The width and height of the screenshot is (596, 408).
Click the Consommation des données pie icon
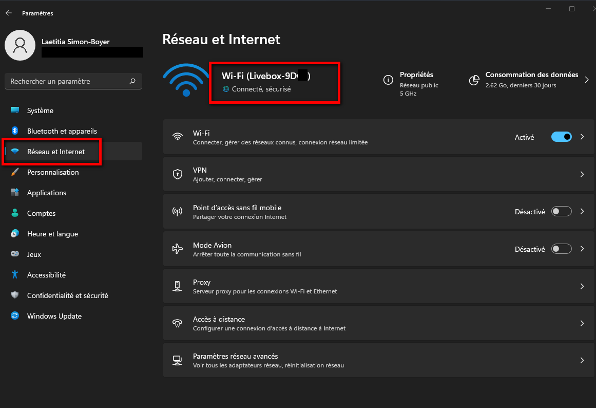[x=474, y=80]
